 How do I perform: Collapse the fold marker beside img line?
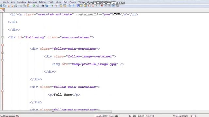pyautogui.click(x=2, y=60)
